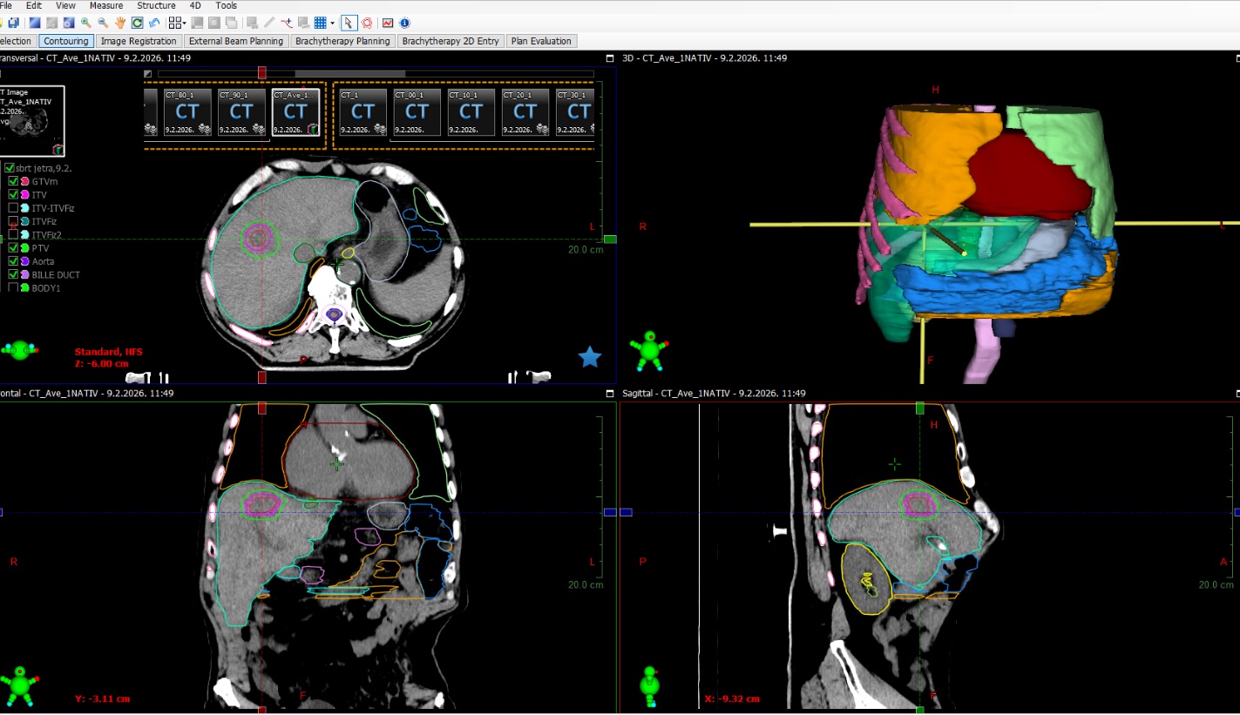This screenshot has width=1240, height=715.
Task: Expand the blue grid options dropdown
Action: [332, 23]
